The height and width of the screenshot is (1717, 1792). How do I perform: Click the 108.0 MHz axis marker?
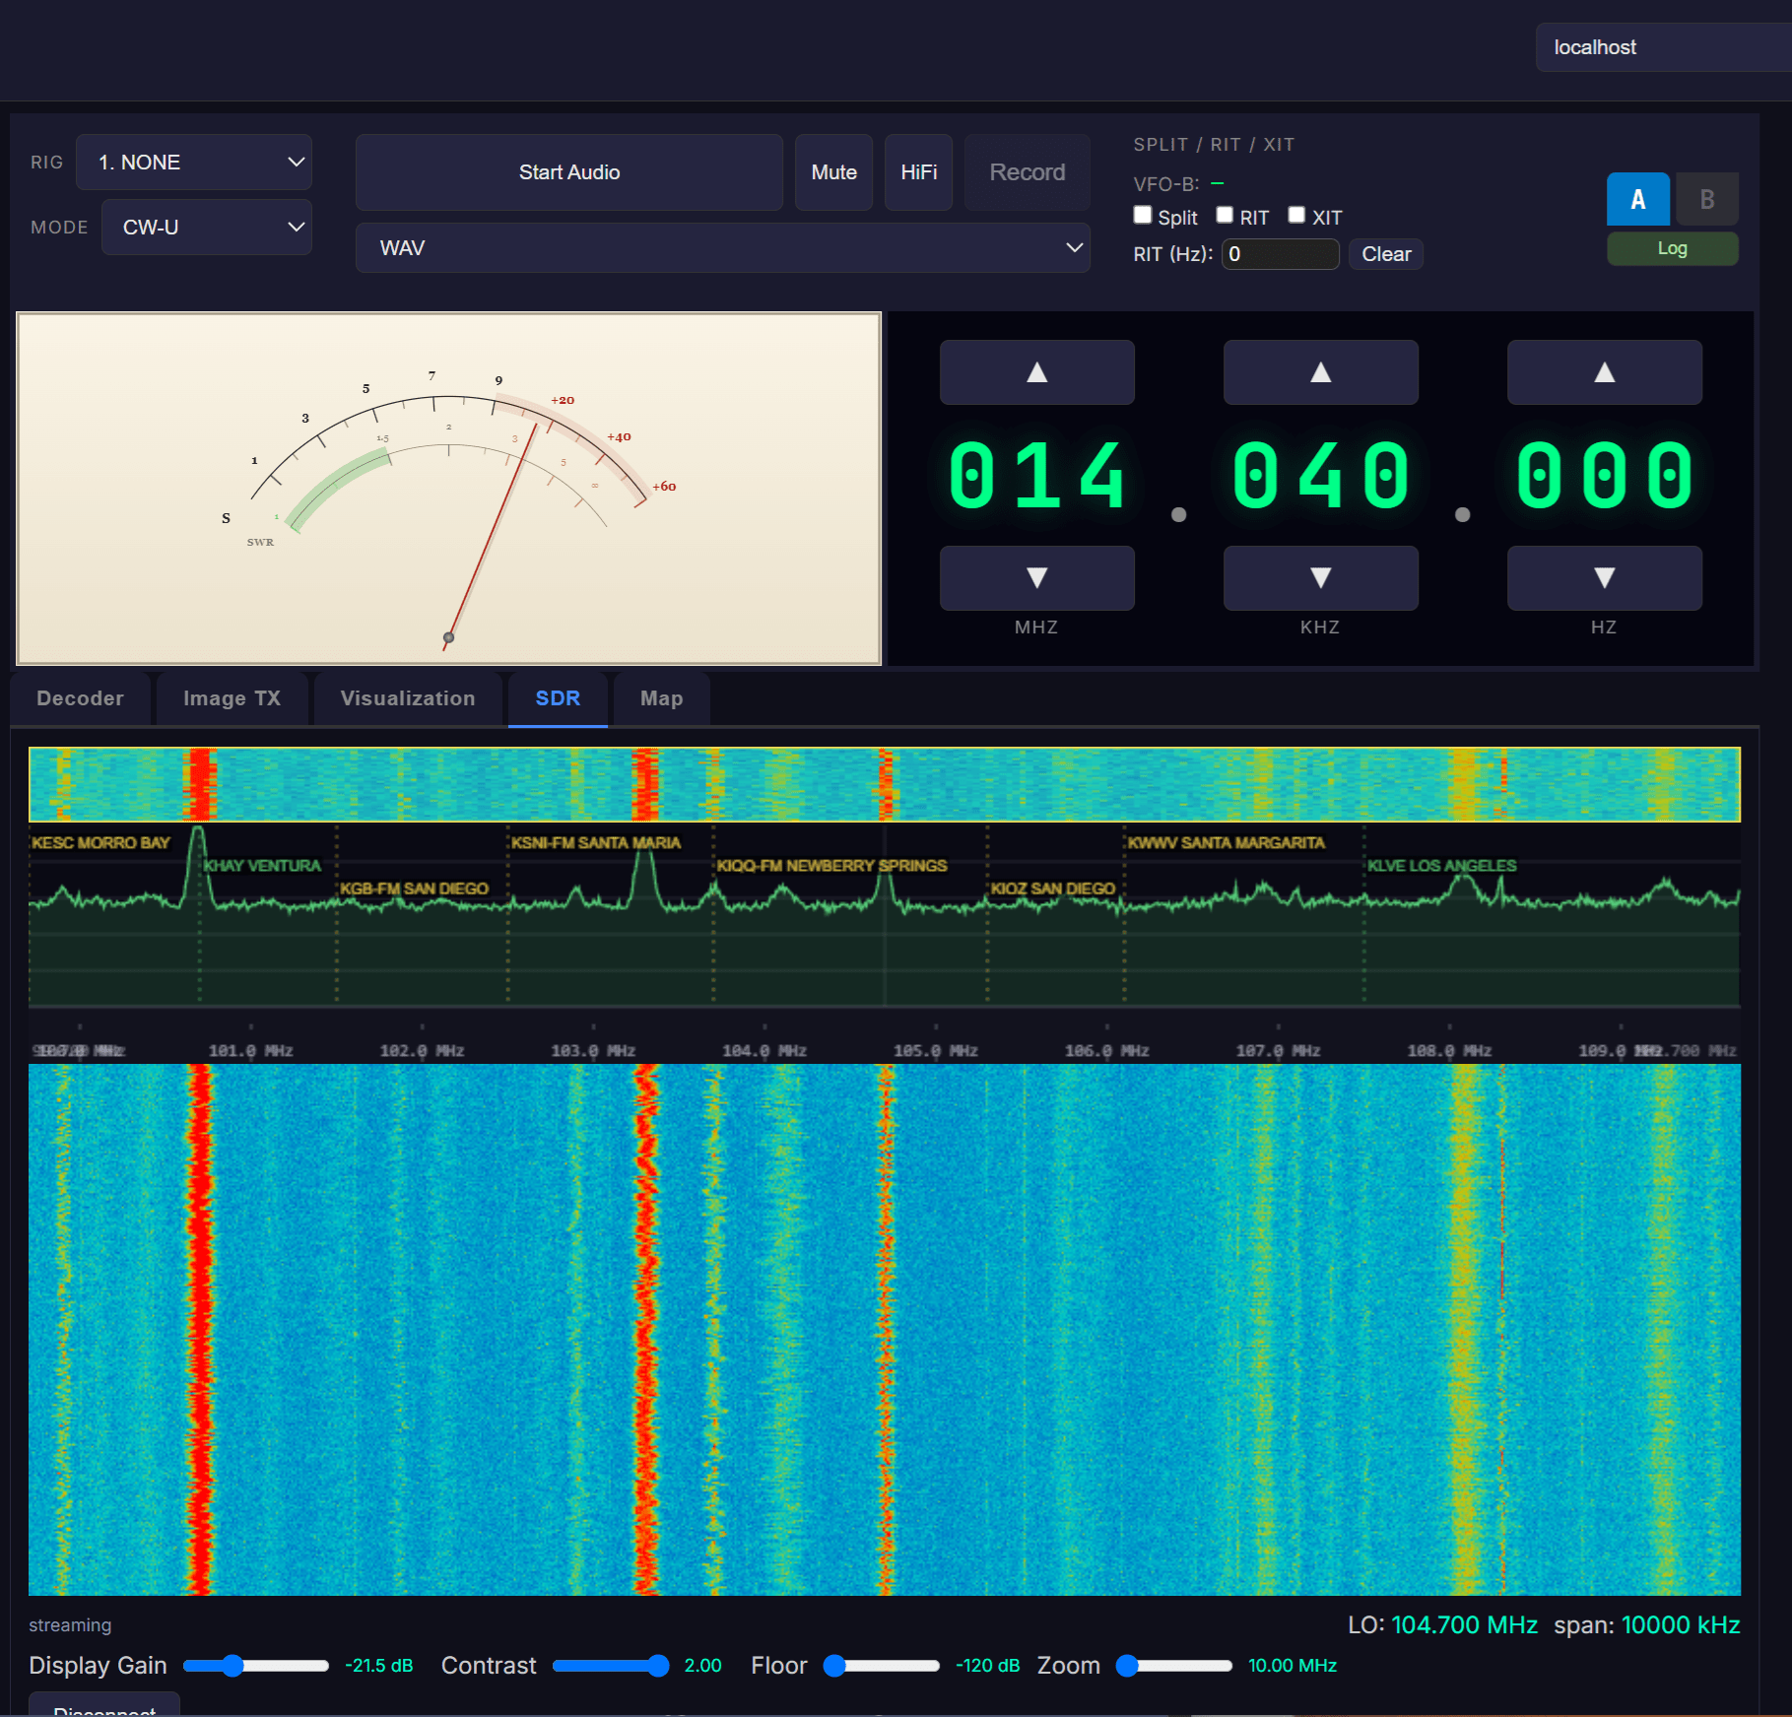click(1448, 1051)
